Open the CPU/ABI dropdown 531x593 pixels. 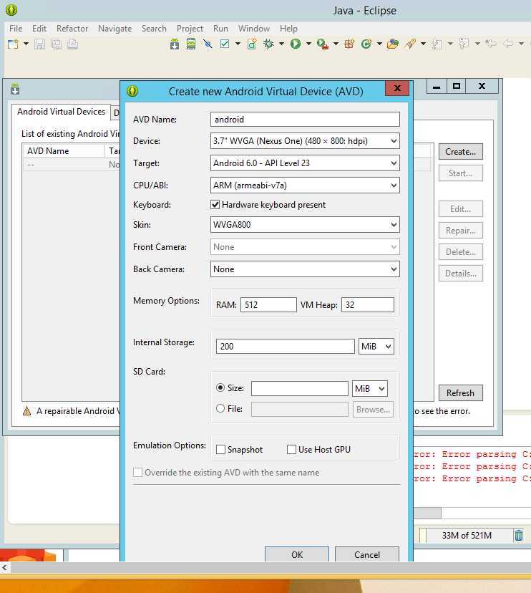[305, 185]
